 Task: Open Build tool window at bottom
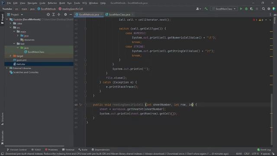(x=83, y=149)
